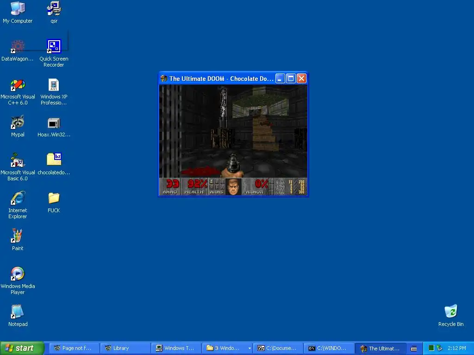This screenshot has height=355, width=474.
Task: Click The Ultimat... DOOM taskbar button
Action: [x=380, y=348]
